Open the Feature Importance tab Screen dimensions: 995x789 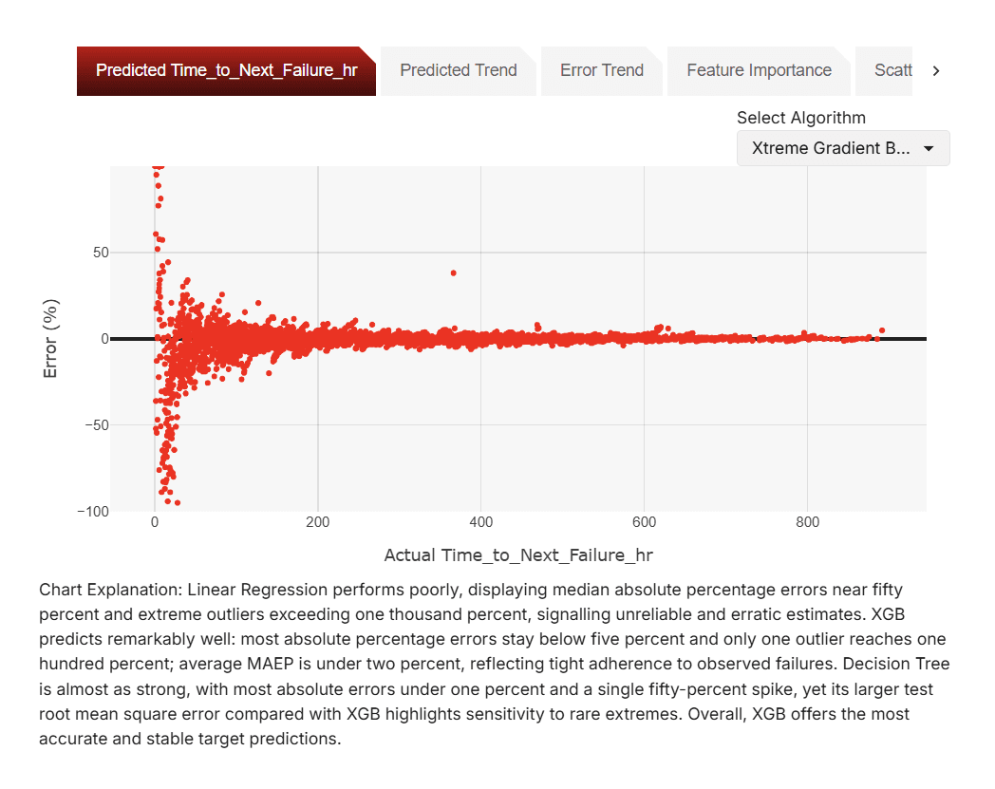(x=759, y=70)
